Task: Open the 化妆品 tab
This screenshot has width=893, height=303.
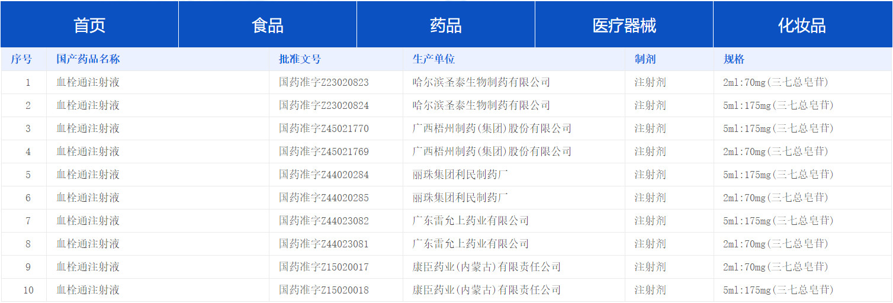Action: 802,25
